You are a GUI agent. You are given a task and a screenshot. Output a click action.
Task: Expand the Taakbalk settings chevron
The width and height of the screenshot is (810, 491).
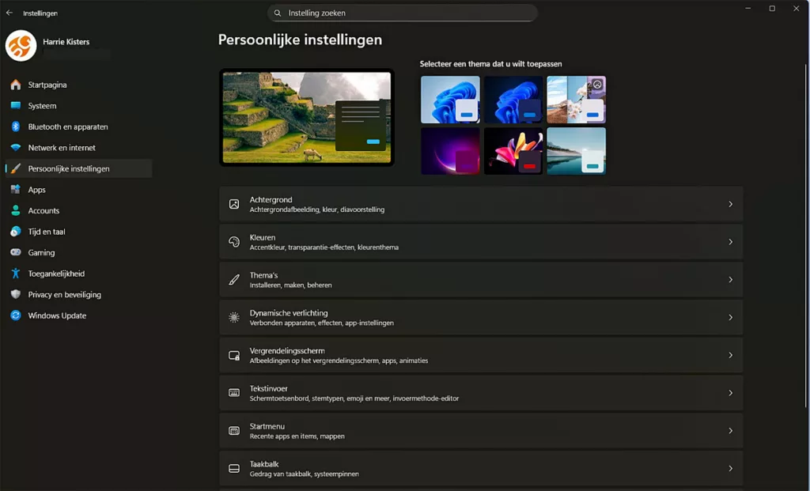[730, 468]
